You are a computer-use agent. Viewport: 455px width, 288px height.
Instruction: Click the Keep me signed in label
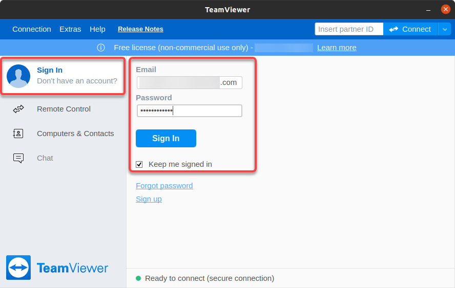[x=180, y=164]
